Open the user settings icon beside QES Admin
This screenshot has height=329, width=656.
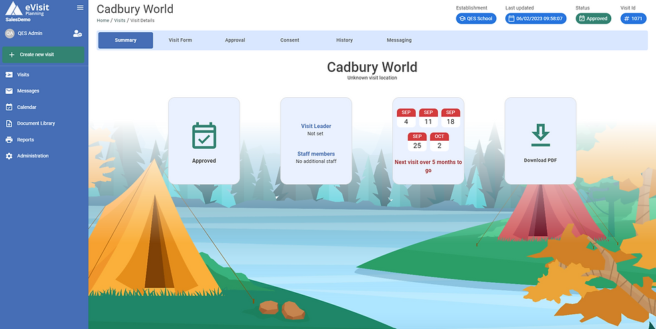pos(78,34)
